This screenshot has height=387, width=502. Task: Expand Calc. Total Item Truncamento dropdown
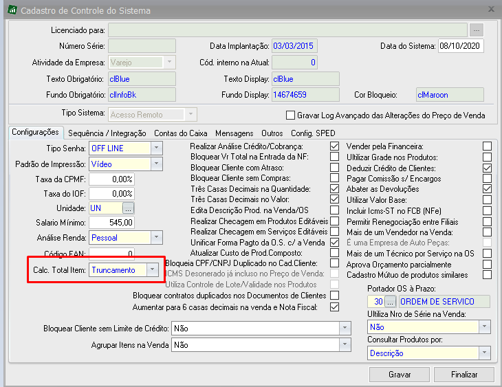pyautogui.click(x=153, y=270)
